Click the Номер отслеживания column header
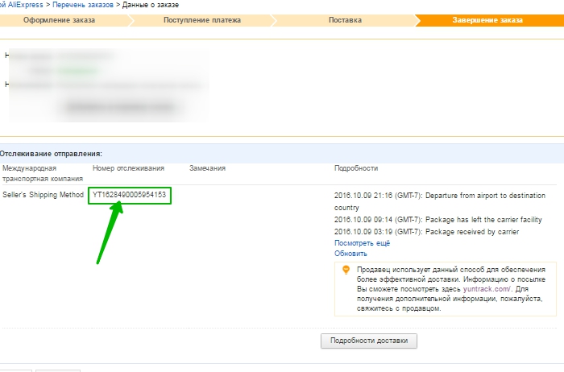Screen dimensions: 564x372 click(x=128, y=168)
